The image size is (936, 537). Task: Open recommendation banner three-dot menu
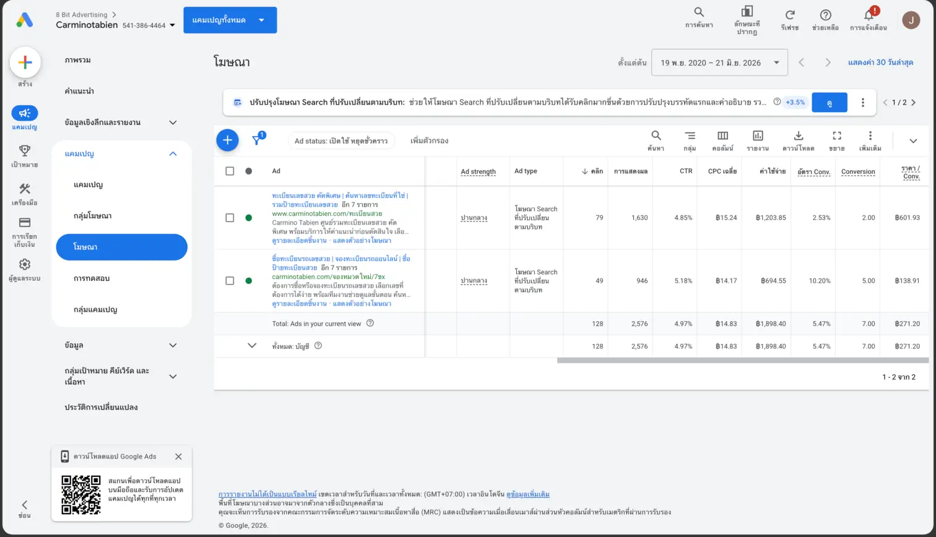pos(862,103)
